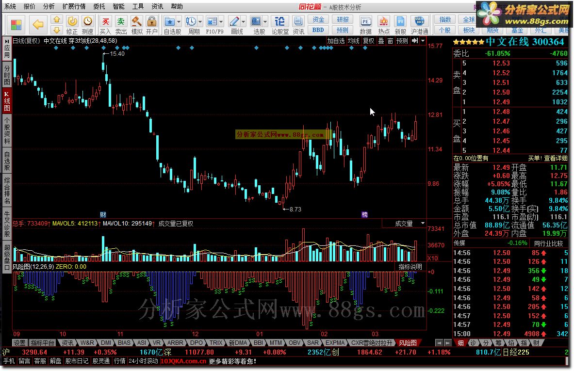Click the 加自选 add to watchlist button

[336, 41]
